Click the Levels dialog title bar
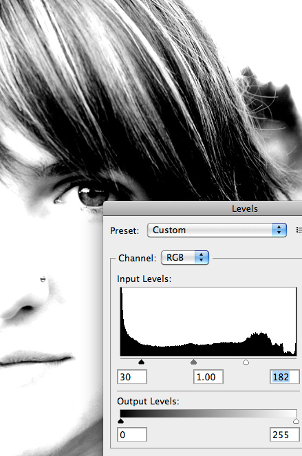302x456 pixels. [203, 208]
